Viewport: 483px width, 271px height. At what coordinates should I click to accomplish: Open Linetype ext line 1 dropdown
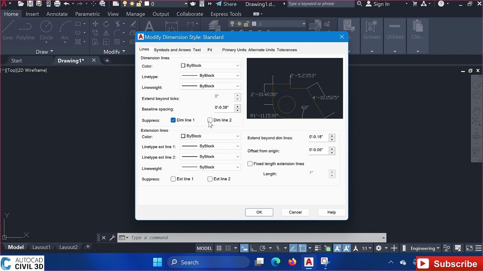pyautogui.click(x=210, y=146)
